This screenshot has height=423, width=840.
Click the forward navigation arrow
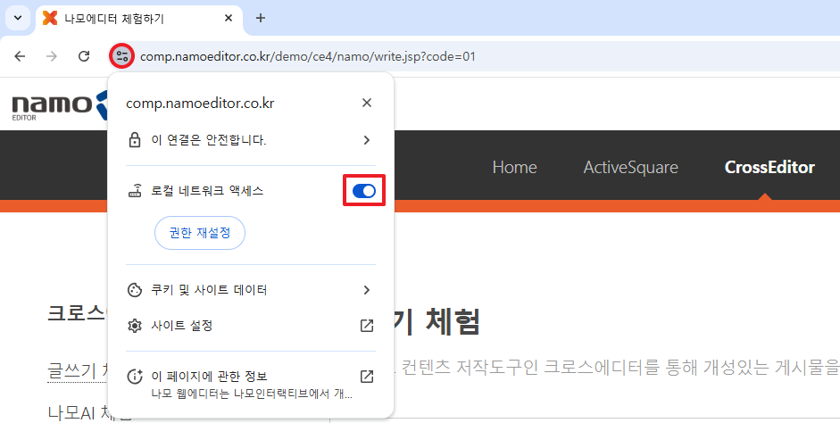click(52, 56)
